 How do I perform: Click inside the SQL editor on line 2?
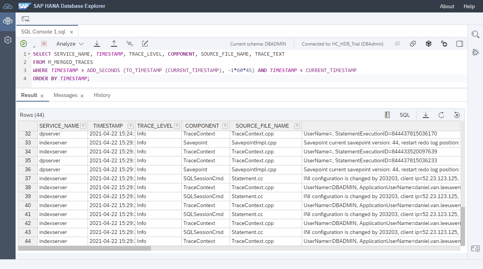pyautogui.click(x=249, y=62)
